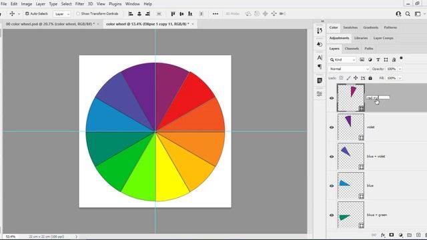Image resolution: width=427 pixels, height=240 pixels.
Task: Click the zoom level 53.4% field
Action: pyautogui.click(x=11, y=237)
